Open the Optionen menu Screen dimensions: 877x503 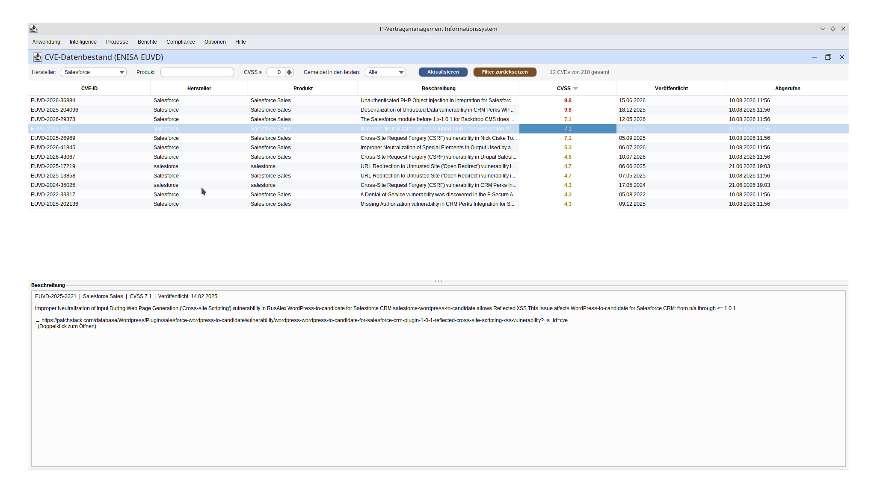click(x=215, y=42)
